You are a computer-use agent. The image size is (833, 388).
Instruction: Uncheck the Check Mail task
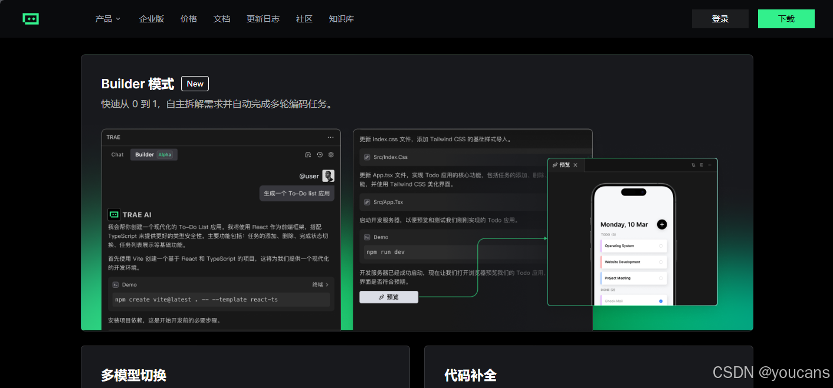(x=661, y=301)
